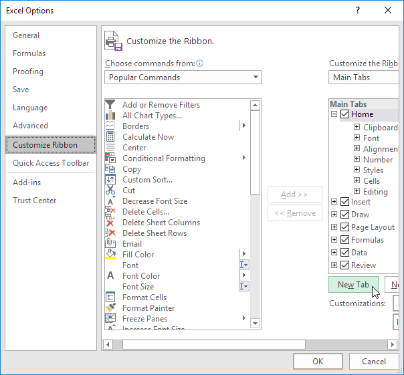
Task: Click the Fill Color paint bucket icon
Action: coord(110,255)
